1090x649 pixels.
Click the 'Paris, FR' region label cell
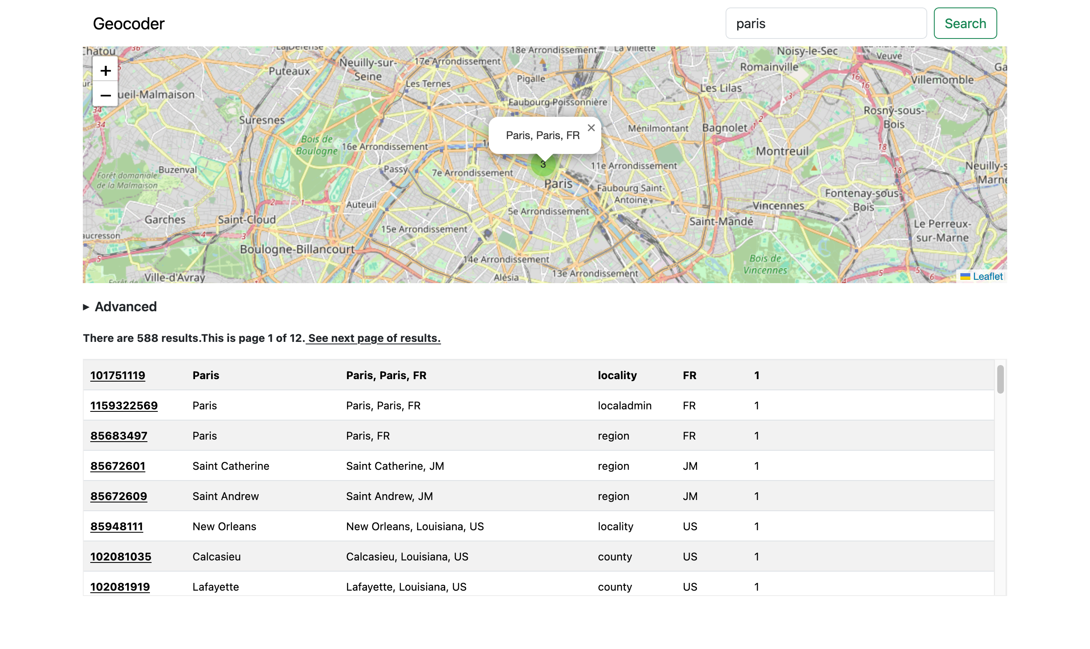click(368, 435)
